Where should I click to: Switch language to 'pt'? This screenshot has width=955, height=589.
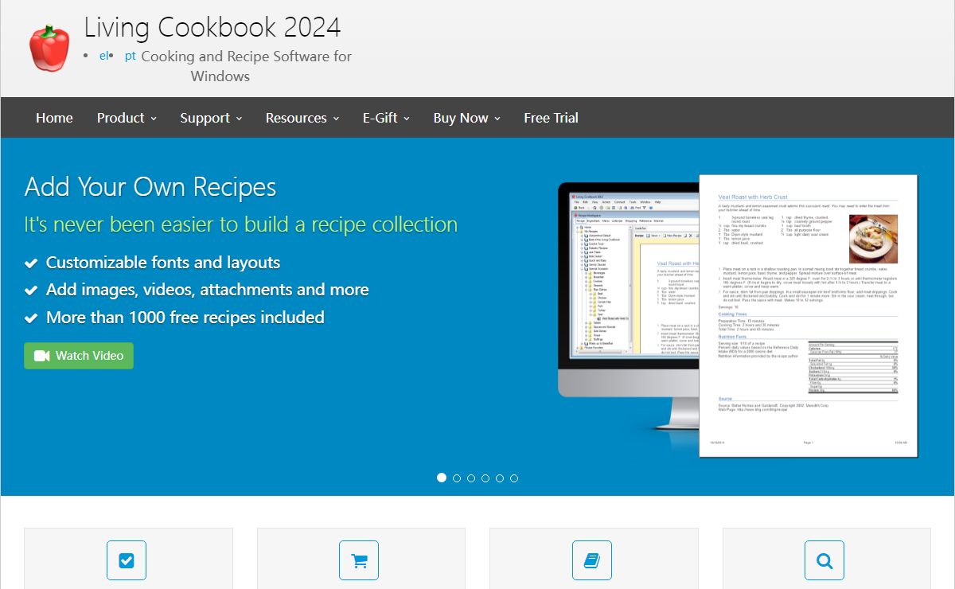(131, 57)
